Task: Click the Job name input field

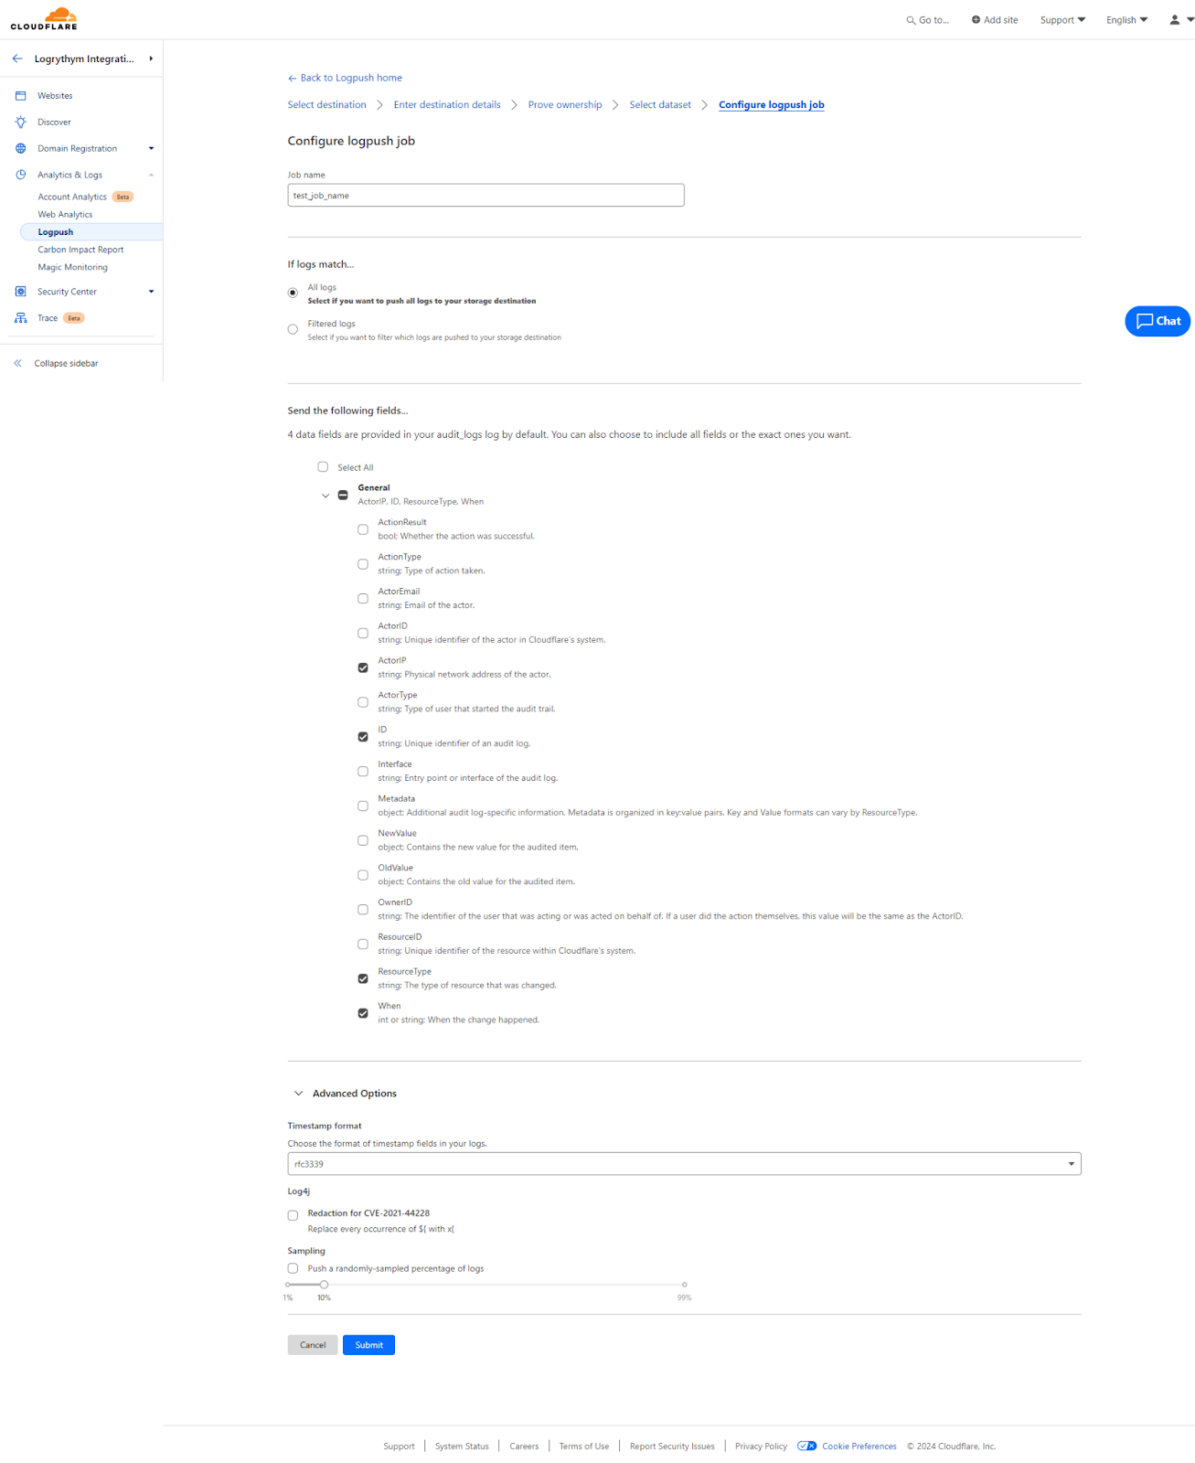Action: (x=485, y=196)
